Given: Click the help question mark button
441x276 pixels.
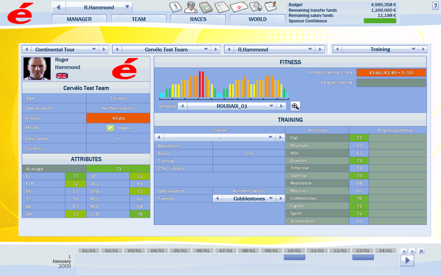Looking at the screenshot, I should tap(435, 6).
